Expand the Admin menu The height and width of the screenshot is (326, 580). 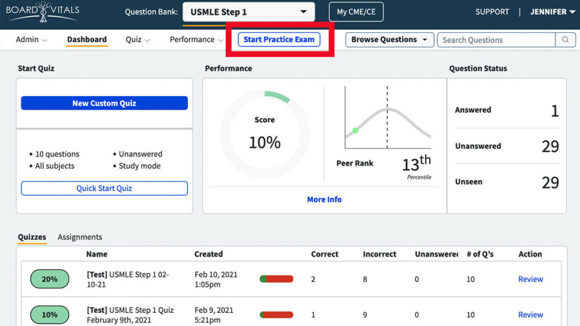[31, 40]
